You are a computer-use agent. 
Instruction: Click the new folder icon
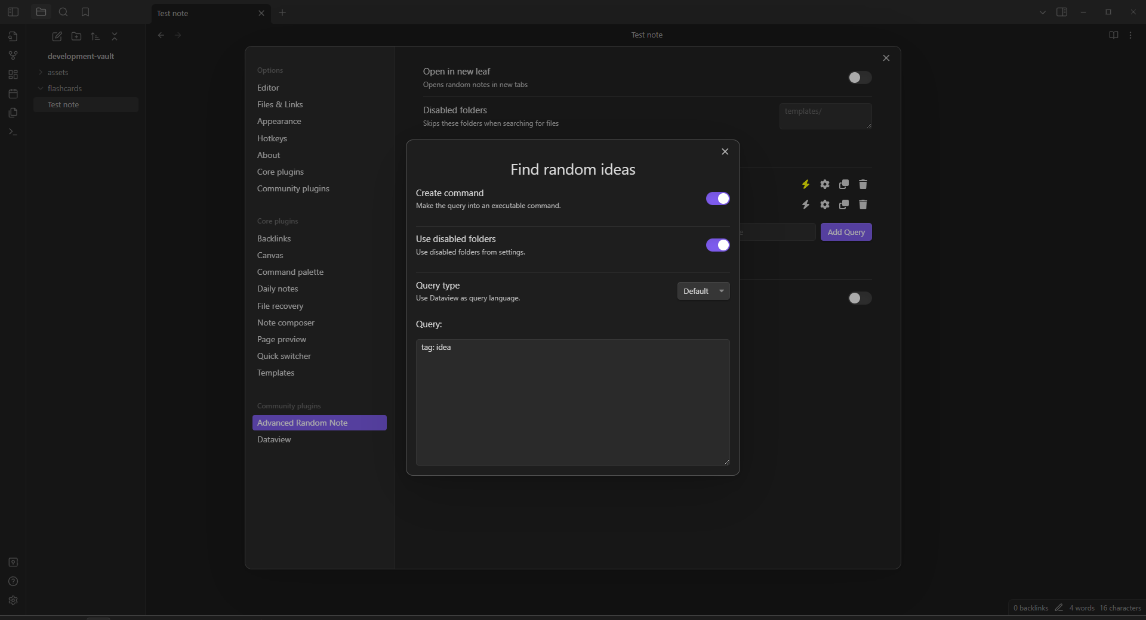click(x=76, y=36)
